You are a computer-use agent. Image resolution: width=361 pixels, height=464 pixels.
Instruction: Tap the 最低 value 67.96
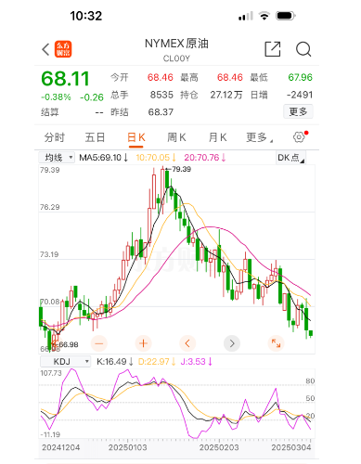pyautogui.click(x=301, y=77)
